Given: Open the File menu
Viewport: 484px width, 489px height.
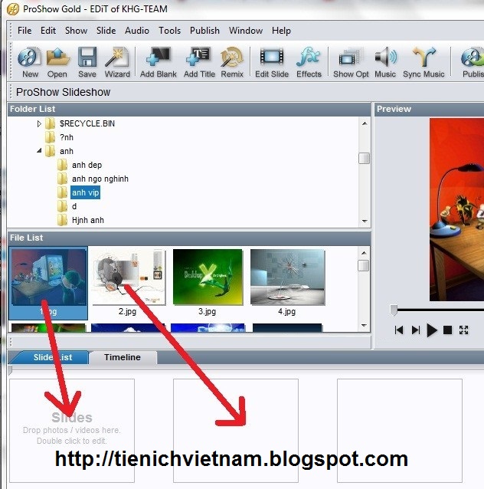Looking at the screenshot, I should point(25,31).
